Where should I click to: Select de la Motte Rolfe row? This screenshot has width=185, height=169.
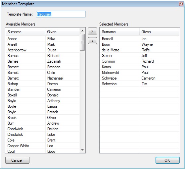140,50
